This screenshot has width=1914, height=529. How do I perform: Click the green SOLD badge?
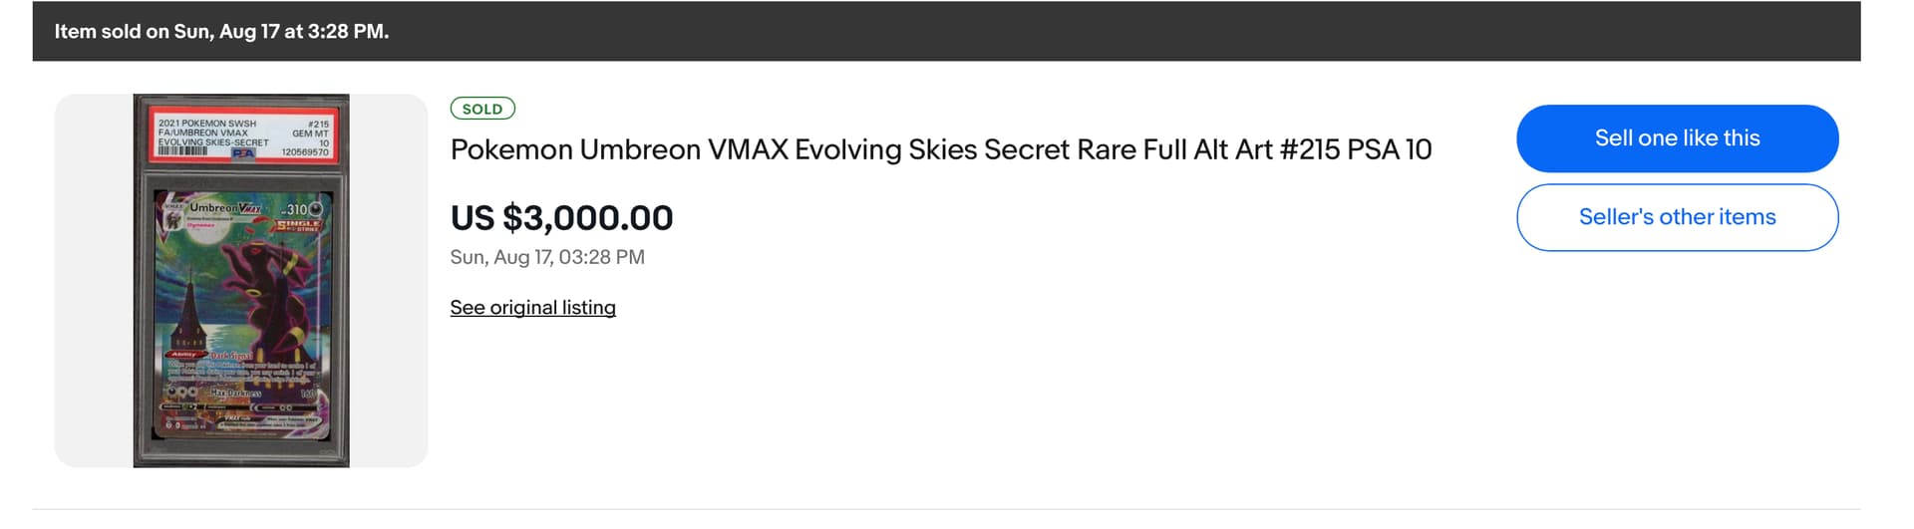pos(482,109)
